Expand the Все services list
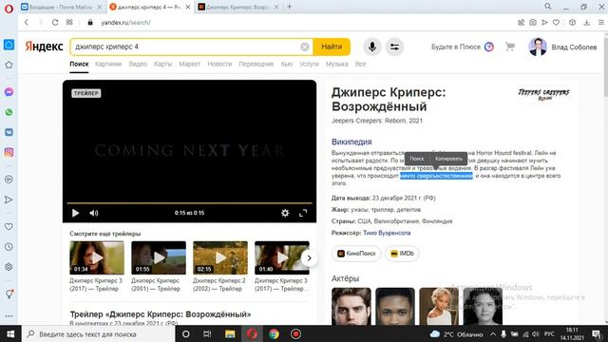 (360, 64)
